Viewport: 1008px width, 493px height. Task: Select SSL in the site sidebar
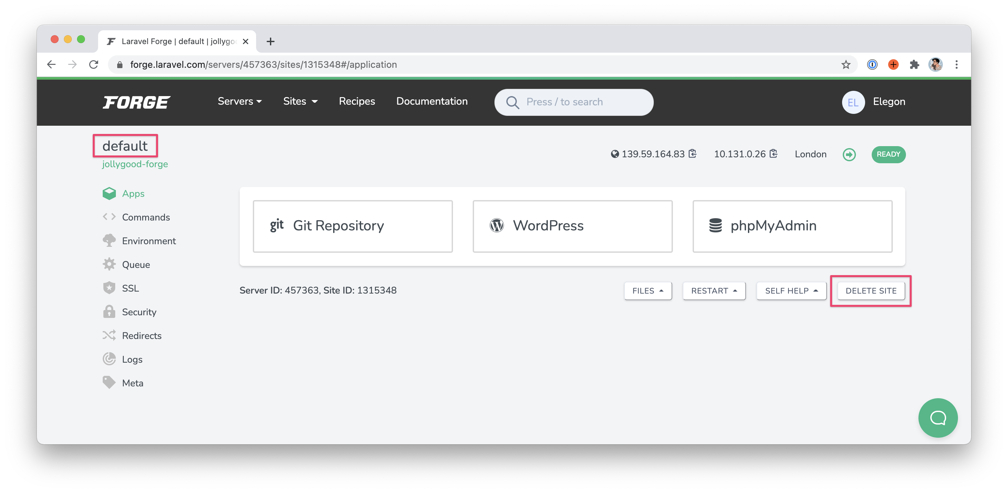coord(130,288)
